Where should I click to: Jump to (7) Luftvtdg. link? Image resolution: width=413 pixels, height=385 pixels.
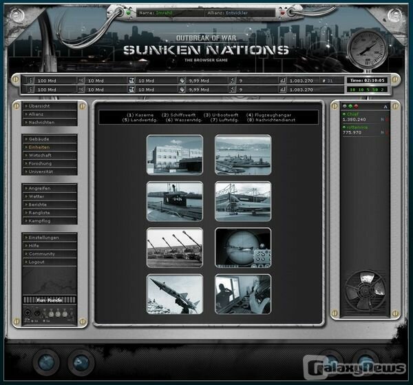click(224, 120)
